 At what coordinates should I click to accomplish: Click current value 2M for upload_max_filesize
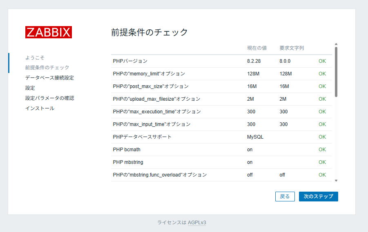click(x=250, y=99)
